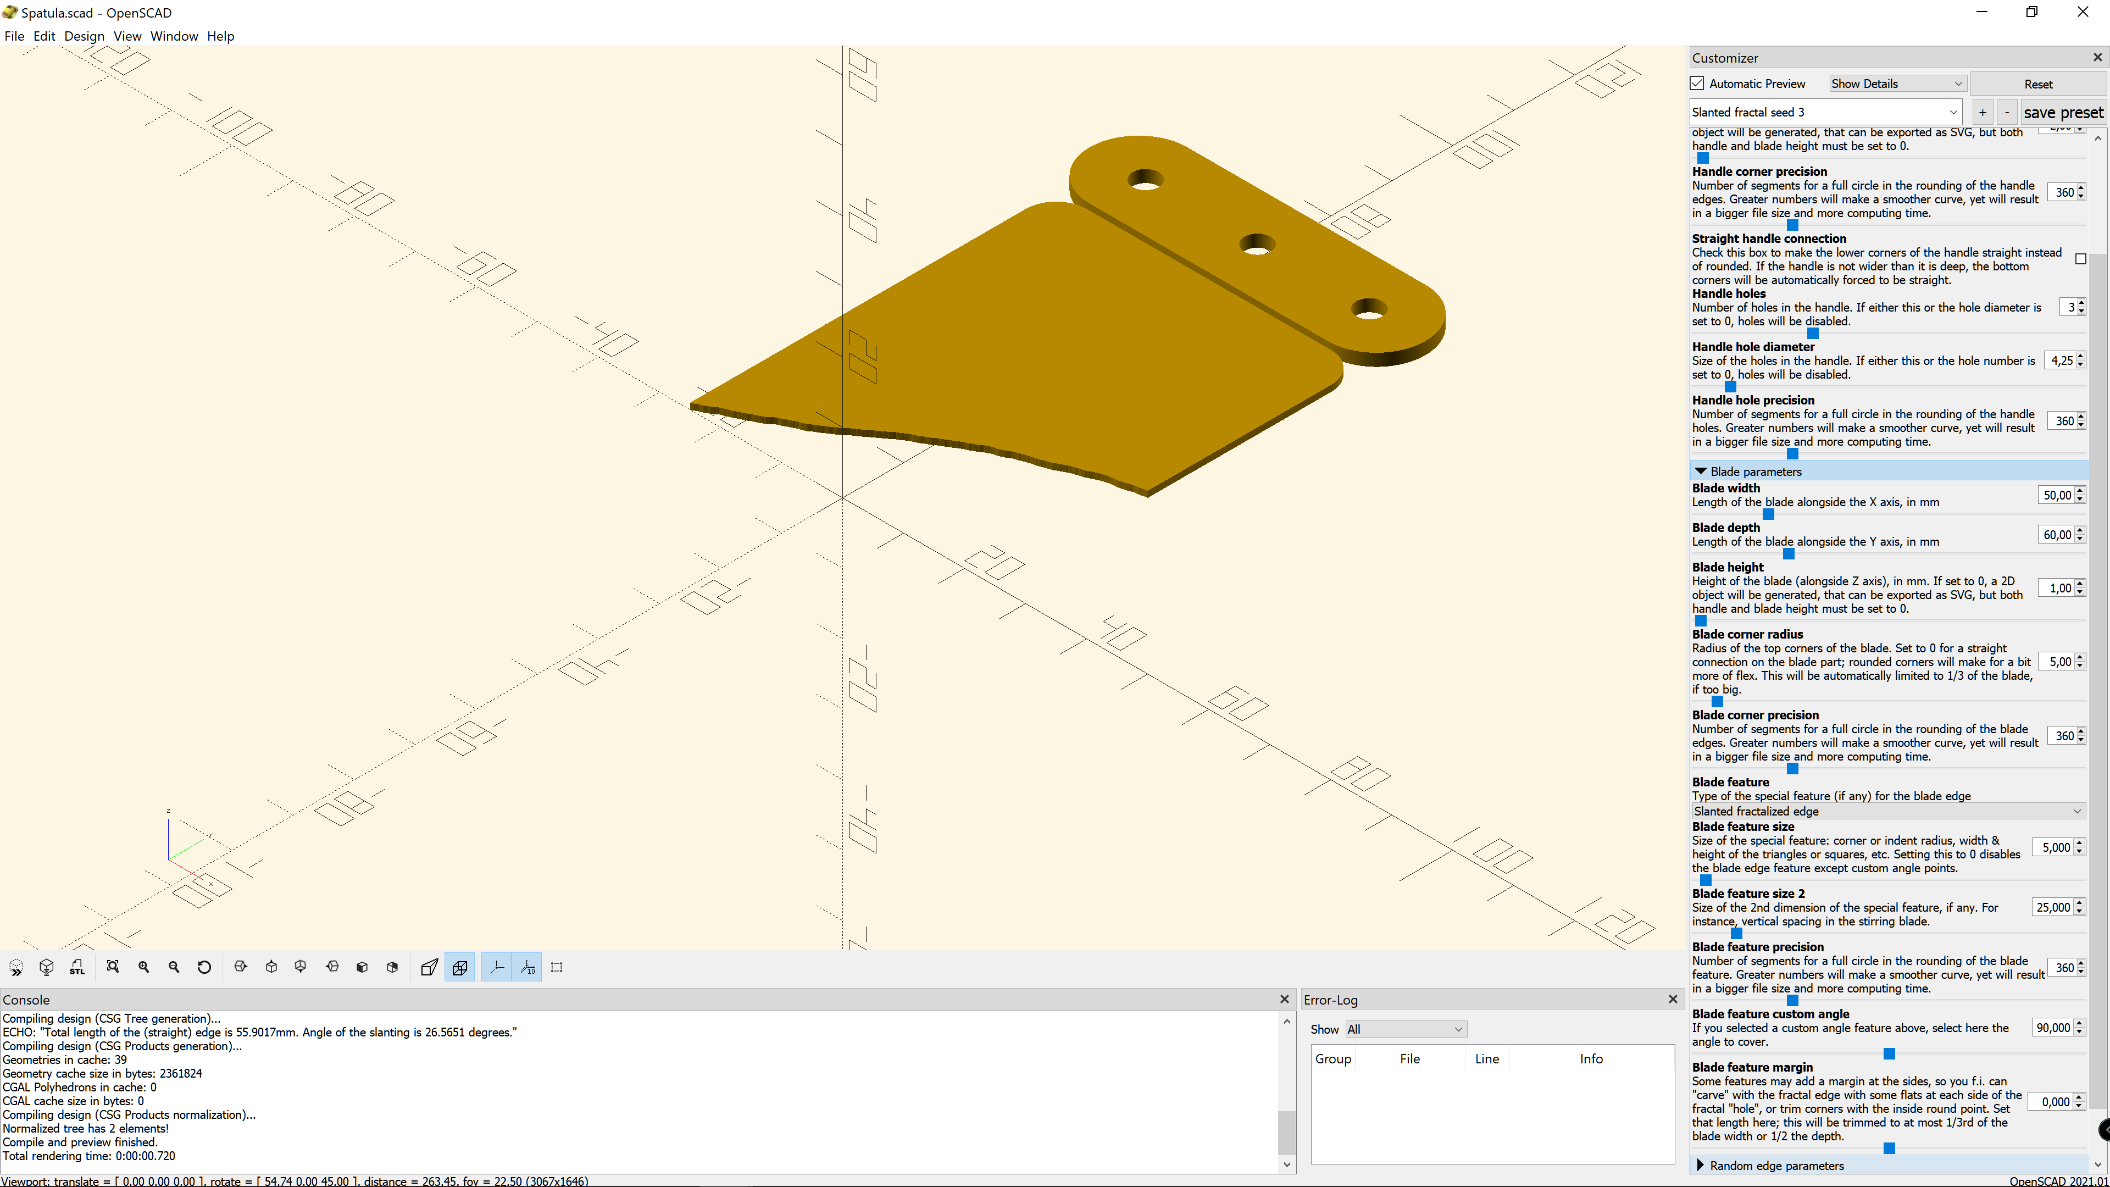The width and height of the screenshot is (2110, 1187).
Task: Close the Error-Log panel
Action: click(x=1673, y=1000)
